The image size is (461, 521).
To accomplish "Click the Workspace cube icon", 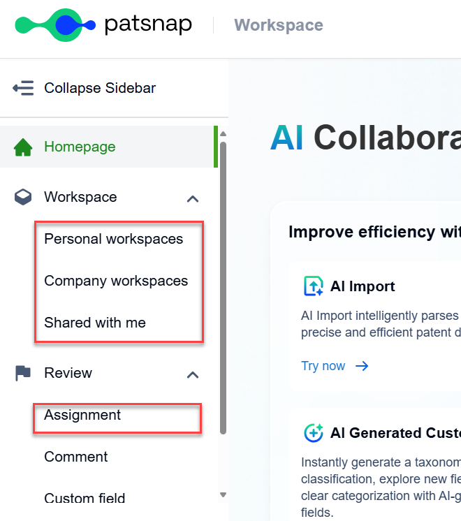I will (23, 198).
